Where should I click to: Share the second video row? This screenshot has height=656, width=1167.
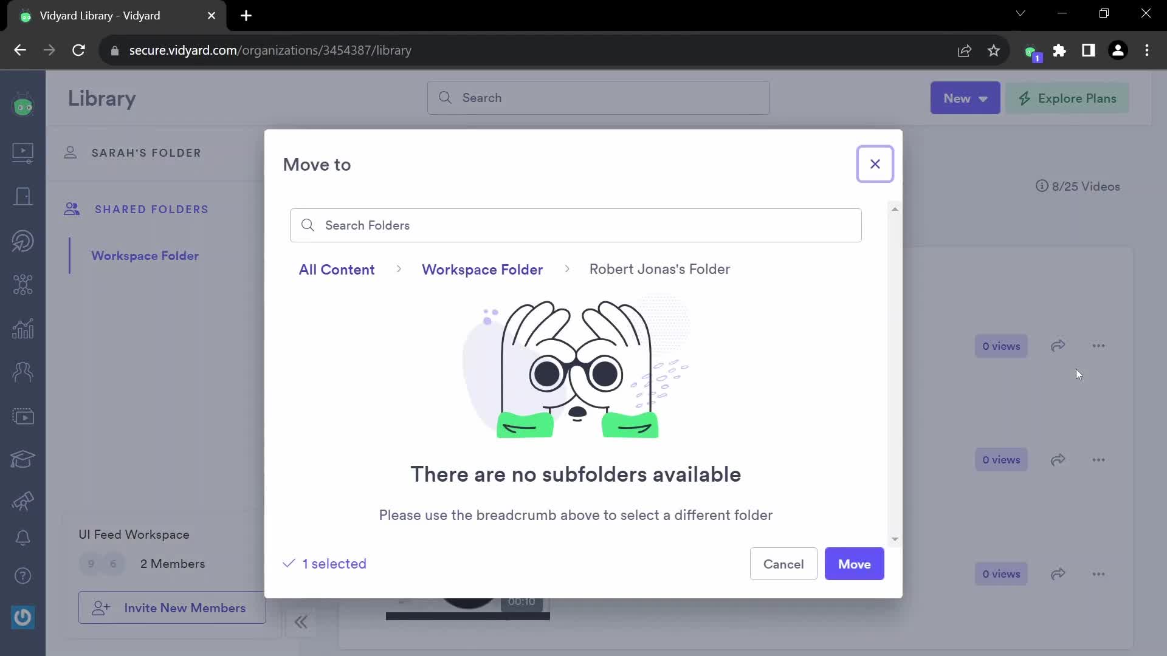coord(1058,460)
